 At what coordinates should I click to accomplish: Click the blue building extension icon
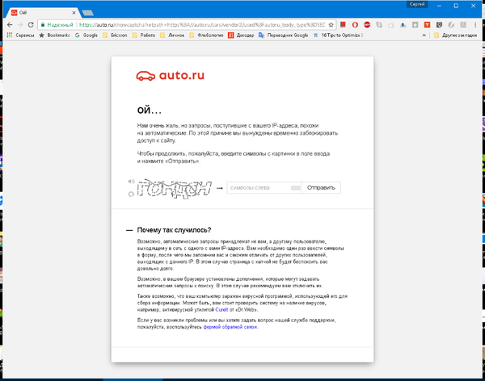pyautogui.click(x=403, y=25)
